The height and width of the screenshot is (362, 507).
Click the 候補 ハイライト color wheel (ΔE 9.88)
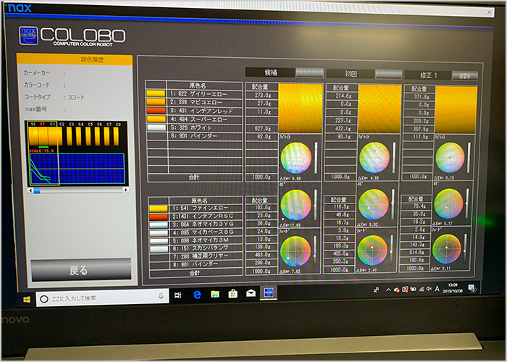click(296, 158)
